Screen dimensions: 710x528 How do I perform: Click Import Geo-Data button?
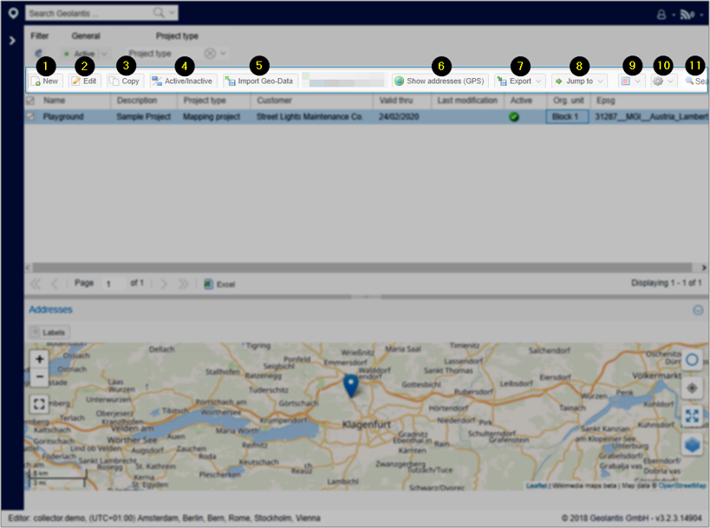click(x=259, y=81)
